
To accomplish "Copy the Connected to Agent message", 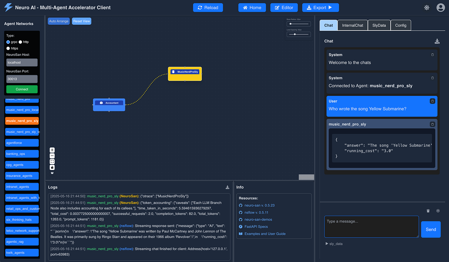I will pyautogui.click(x=432, y=78).
